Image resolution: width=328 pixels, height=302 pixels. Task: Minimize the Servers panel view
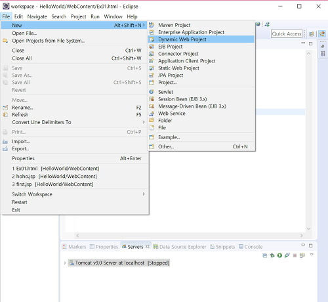click(303, 245)
